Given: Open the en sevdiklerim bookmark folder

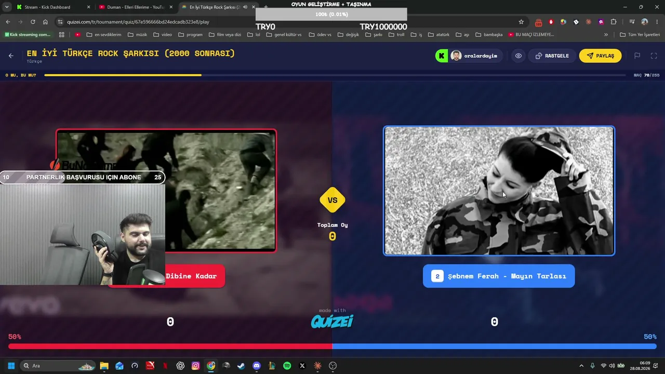Looking at the screenshot, I should coord(103,35).
